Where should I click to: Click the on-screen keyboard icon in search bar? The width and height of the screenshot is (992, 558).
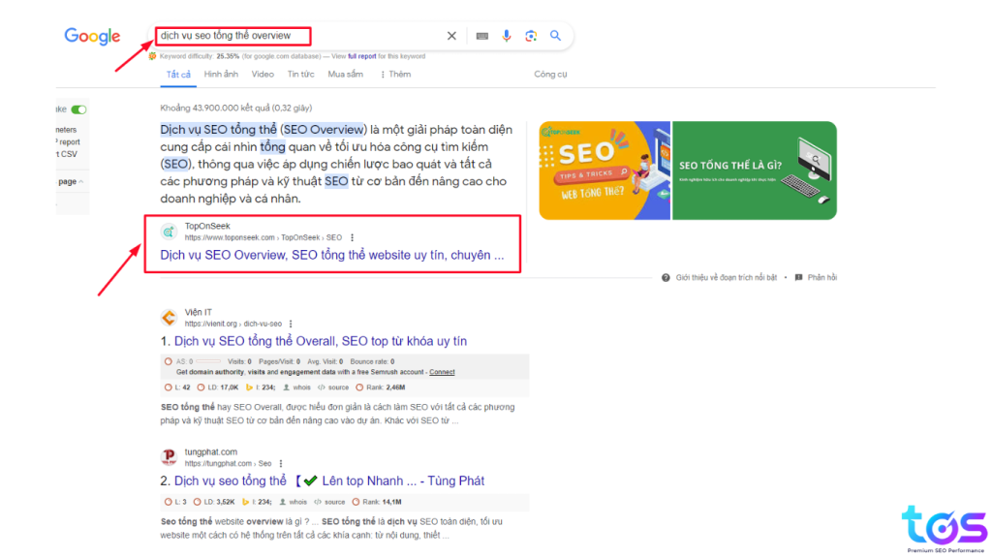click(x=481, y=35)
